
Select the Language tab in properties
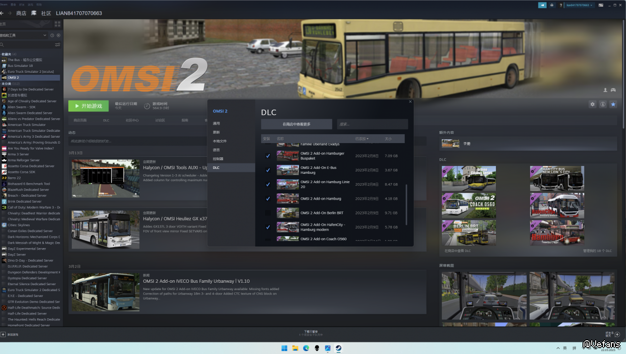point(216,150)
